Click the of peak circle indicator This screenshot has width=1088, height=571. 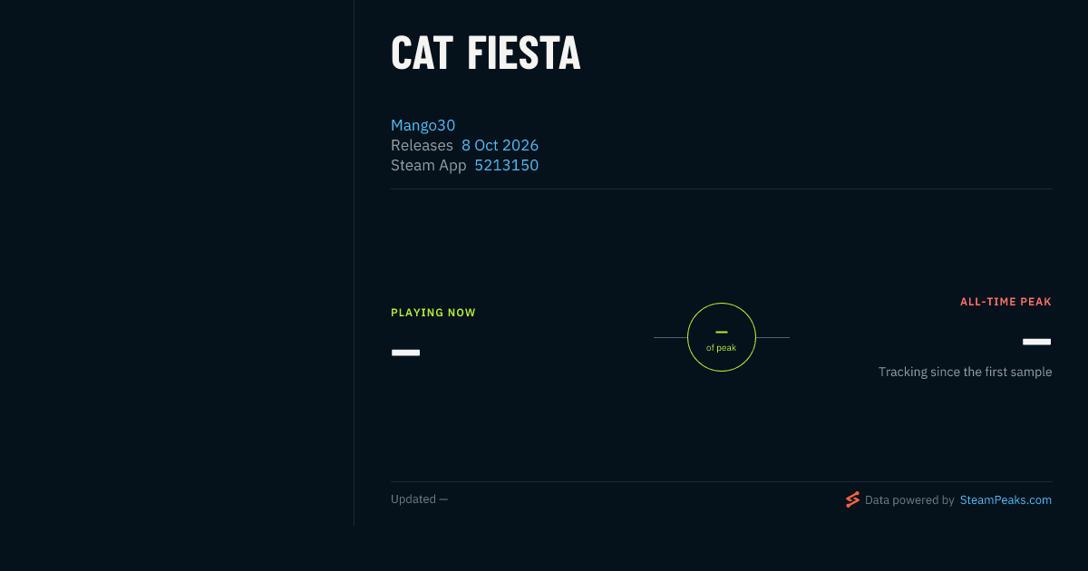point(722,337)
